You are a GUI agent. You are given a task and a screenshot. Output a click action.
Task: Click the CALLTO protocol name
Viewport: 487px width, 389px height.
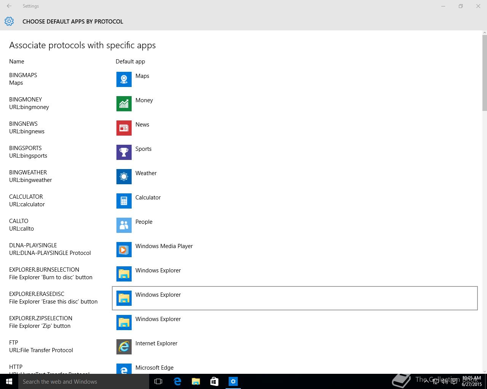19,221
